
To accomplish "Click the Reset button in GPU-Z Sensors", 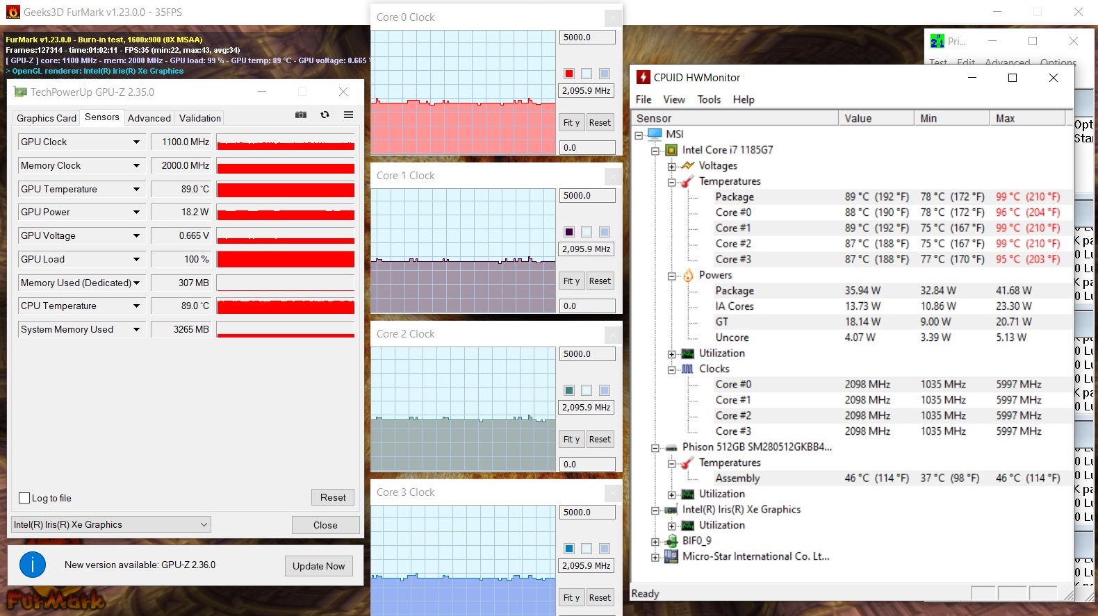I will tap(333, 497).
